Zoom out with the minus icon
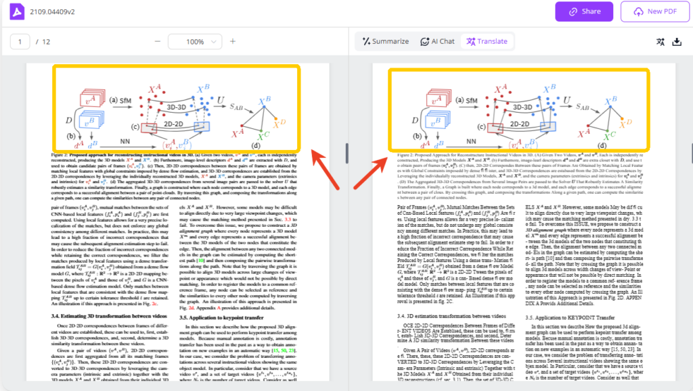This screenshot has height=391, width=693. click(157, 41)
